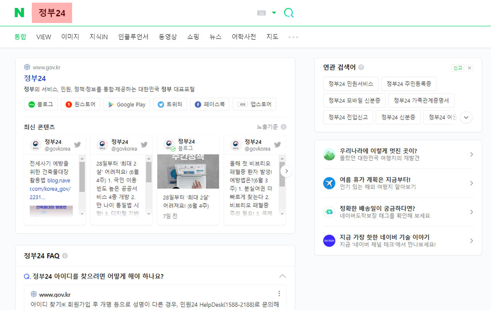Switch to the 동영상 tab
The height and width of the screenshot is (310, 491).
pos(168,37)
